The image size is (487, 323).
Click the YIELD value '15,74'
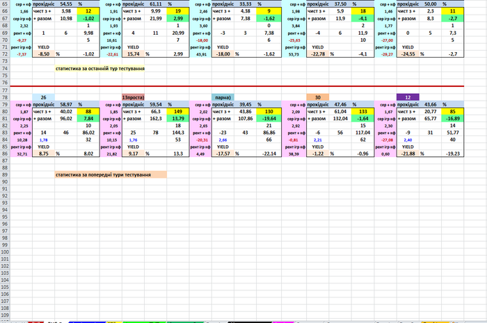[x=133, y=54]
